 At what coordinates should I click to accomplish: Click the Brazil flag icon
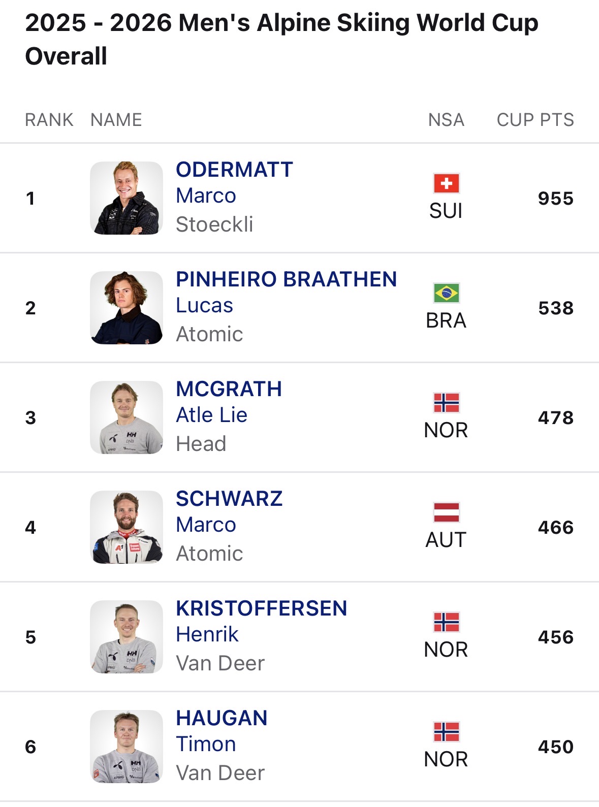point(446,293)
